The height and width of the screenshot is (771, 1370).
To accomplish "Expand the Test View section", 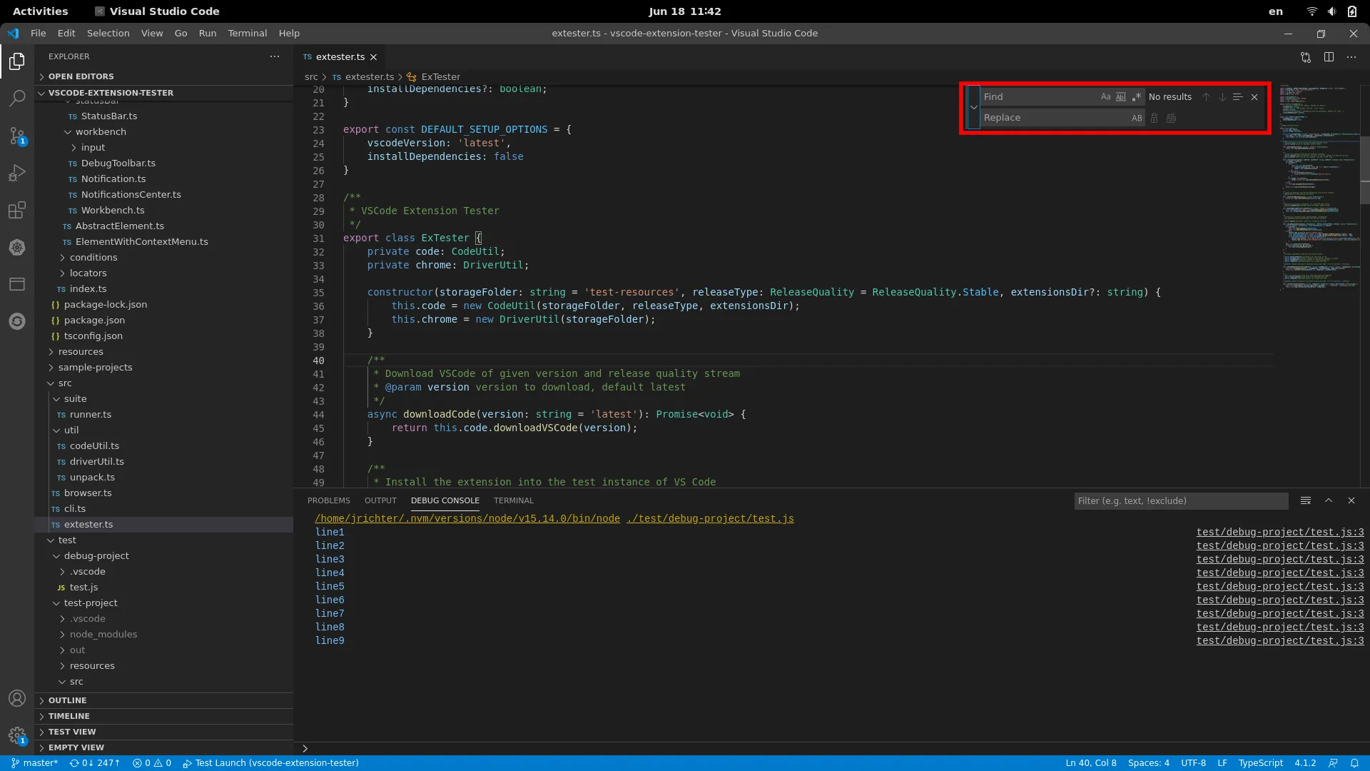I will click(x=164, y=732).
